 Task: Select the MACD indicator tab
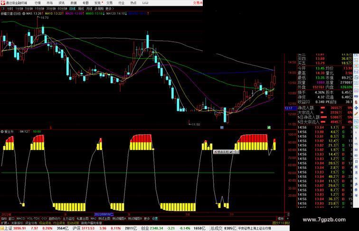20,219
